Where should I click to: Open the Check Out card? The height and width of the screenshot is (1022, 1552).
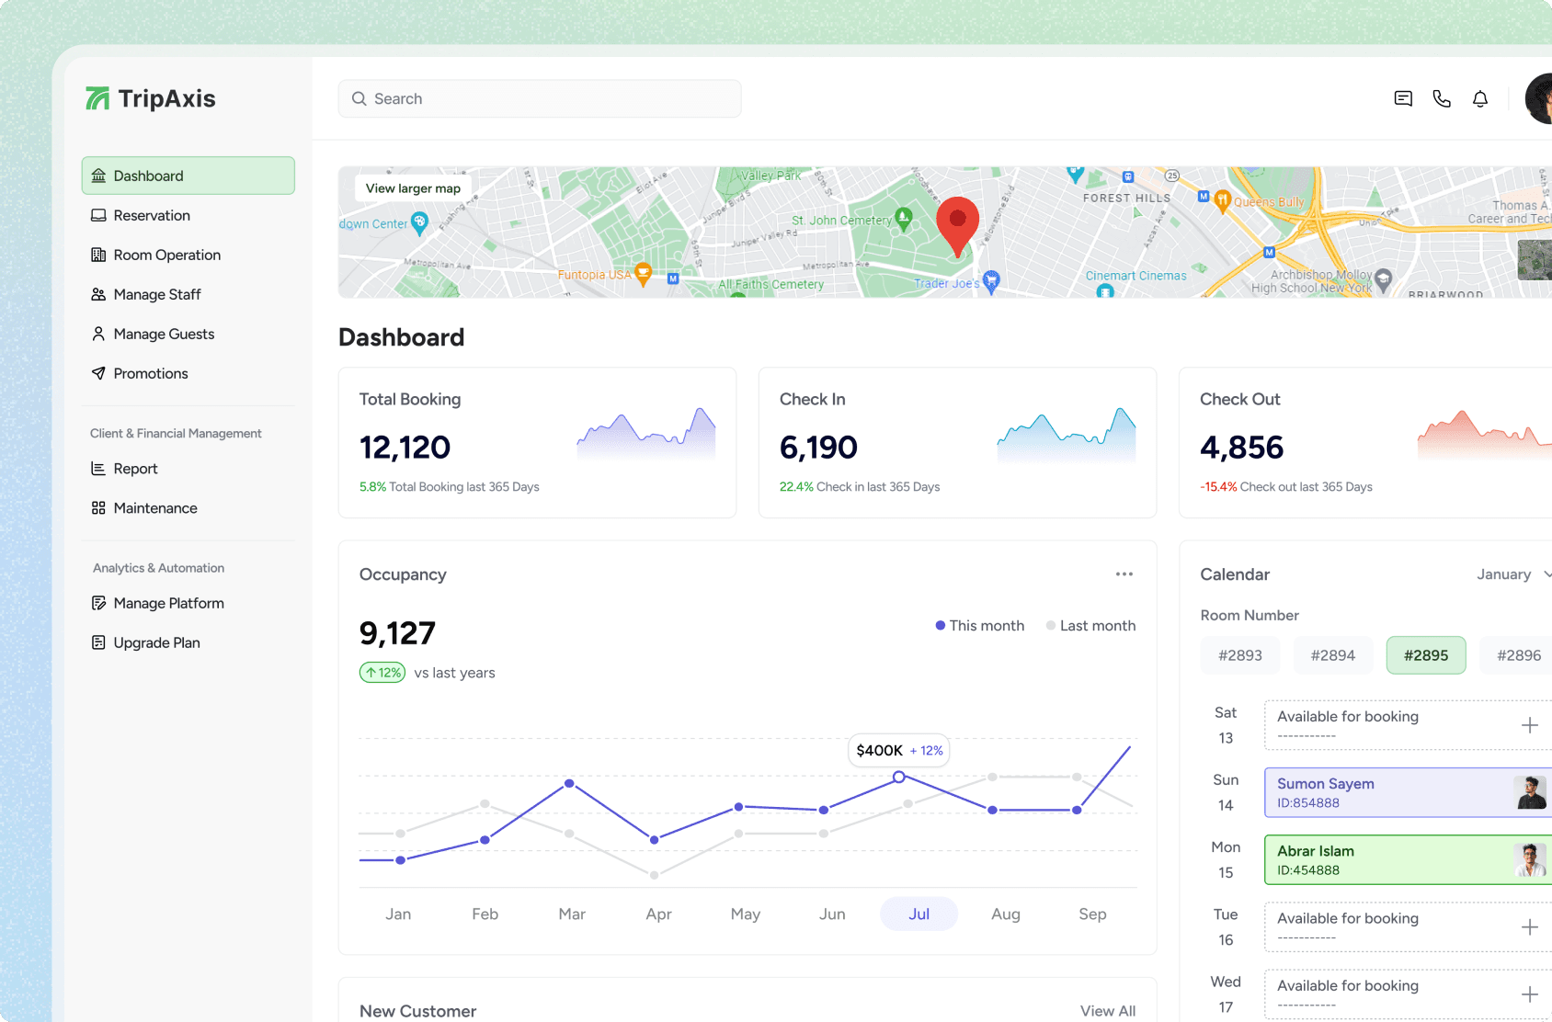point(1365,443)
